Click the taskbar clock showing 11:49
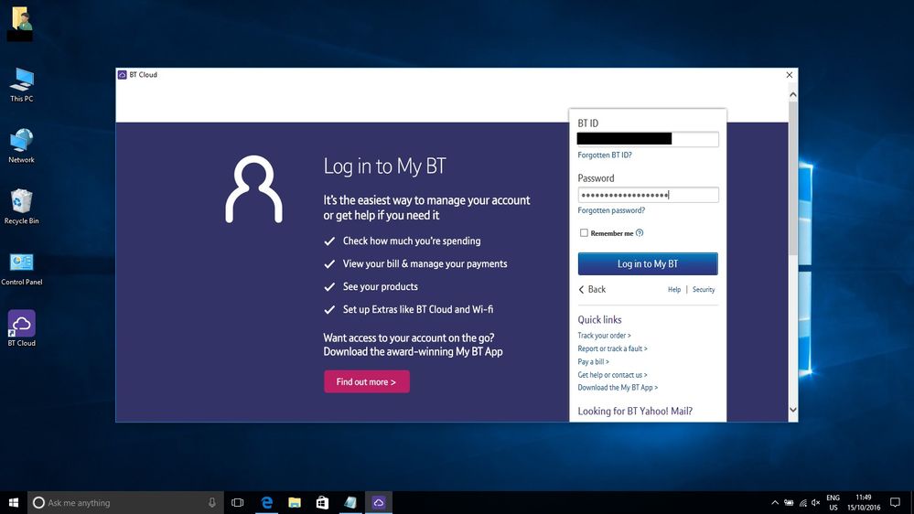Image resolution: width=914 pixels, height=514 pixels. point(864,502)
